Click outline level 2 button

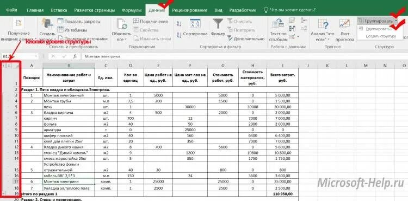click(x=9, y=66)
